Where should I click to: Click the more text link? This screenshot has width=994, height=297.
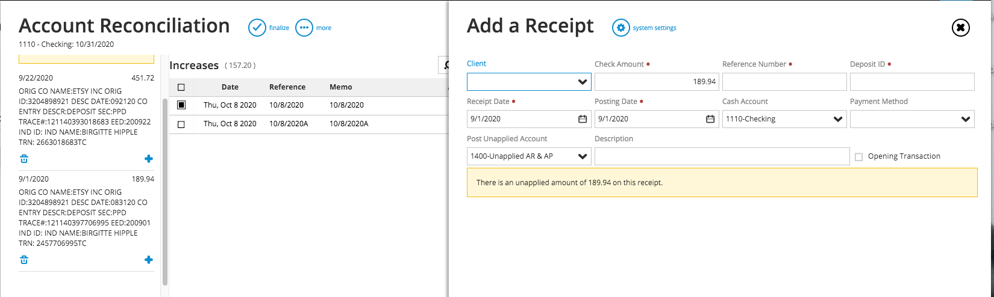(x=324, y=28)
